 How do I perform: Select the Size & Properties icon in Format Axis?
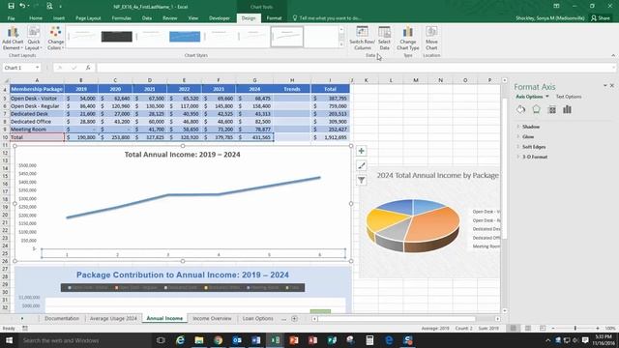[x=552, y=109]
